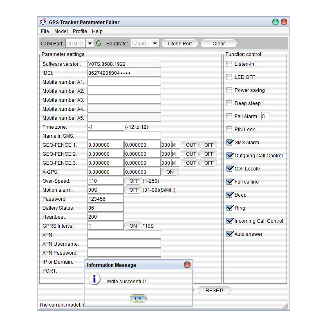Expand the Baudrate dropdown
The height and width of the screenshot is (327, 327).
point(155,43)
